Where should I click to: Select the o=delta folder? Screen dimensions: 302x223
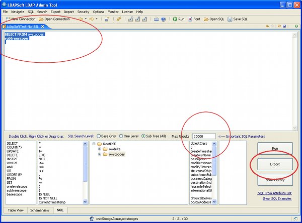112,149
